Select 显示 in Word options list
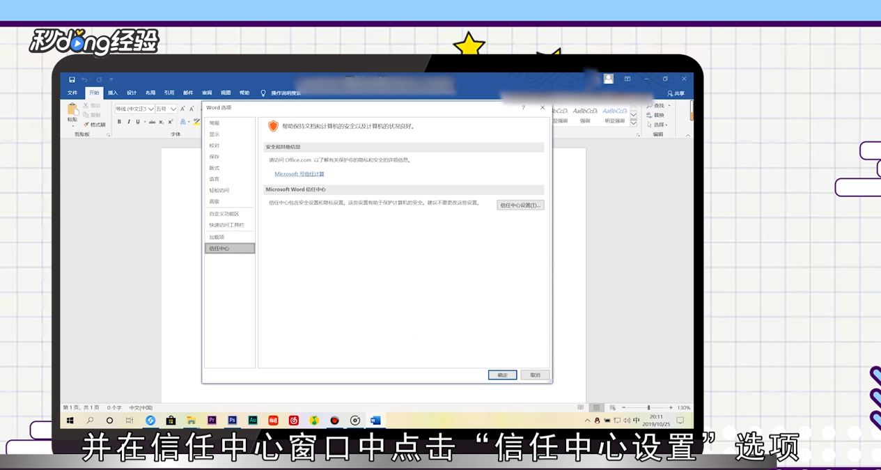The image size is (881, 470). [x=230, y=134]
